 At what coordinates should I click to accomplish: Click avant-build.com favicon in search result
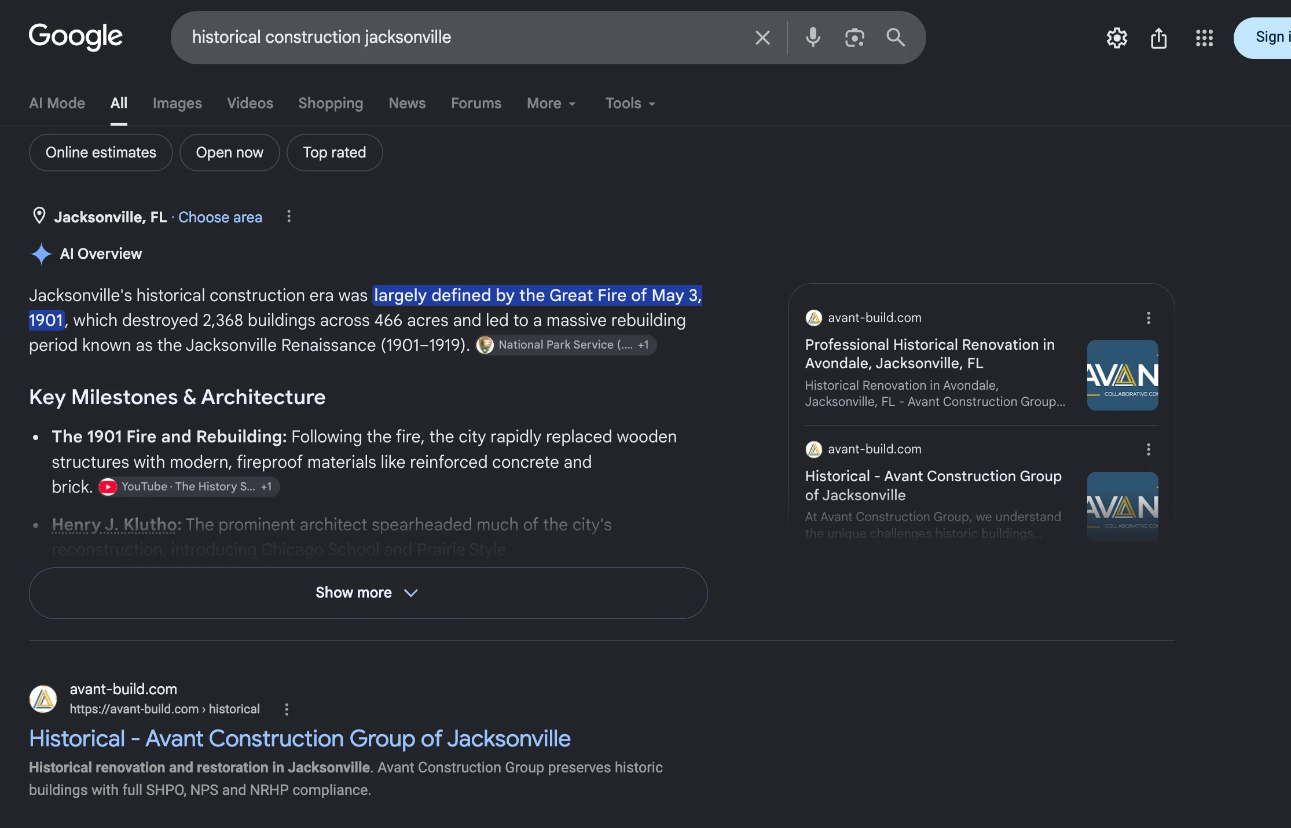click(x=43, y=699)
